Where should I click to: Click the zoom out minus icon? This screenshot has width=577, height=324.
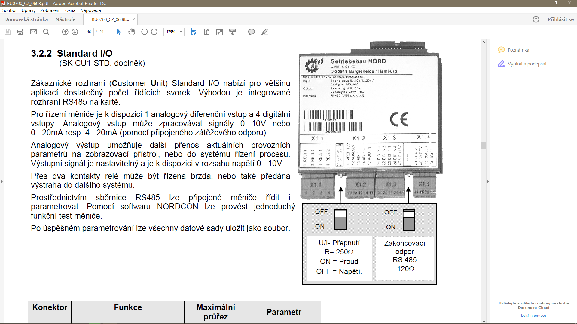click(145, 32)
